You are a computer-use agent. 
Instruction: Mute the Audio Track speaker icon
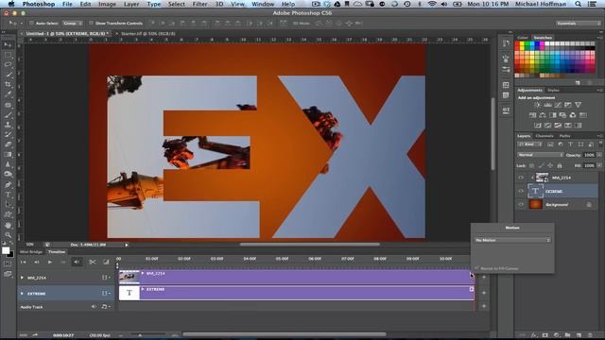(94, 306)
